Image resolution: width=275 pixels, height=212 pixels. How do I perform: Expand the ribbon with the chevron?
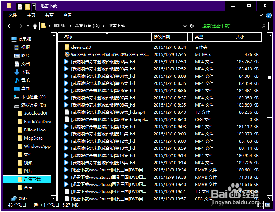pyautogui.click(x=261, y=15)
